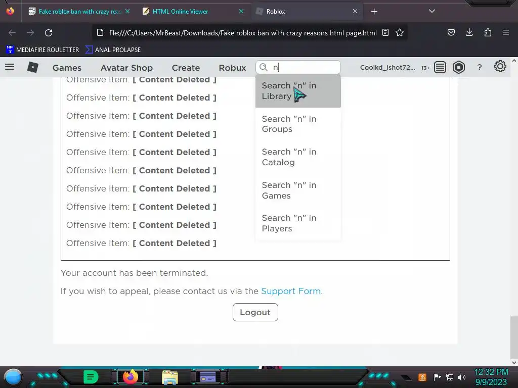
Task: Open the Action Center flag tray icon
Action: click(x=437, y=377)
